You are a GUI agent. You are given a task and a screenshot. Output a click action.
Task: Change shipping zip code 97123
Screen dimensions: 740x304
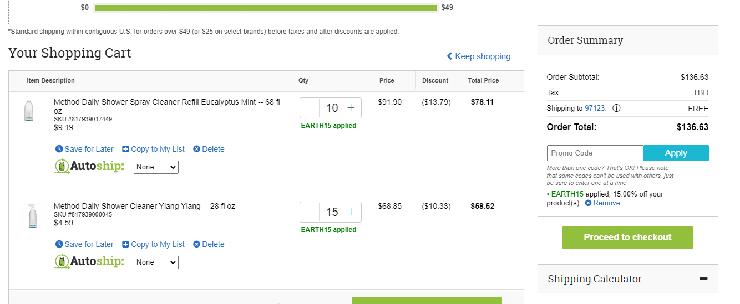point(596,108)
